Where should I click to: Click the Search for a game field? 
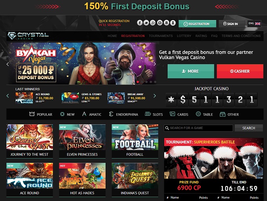point(198,128)
